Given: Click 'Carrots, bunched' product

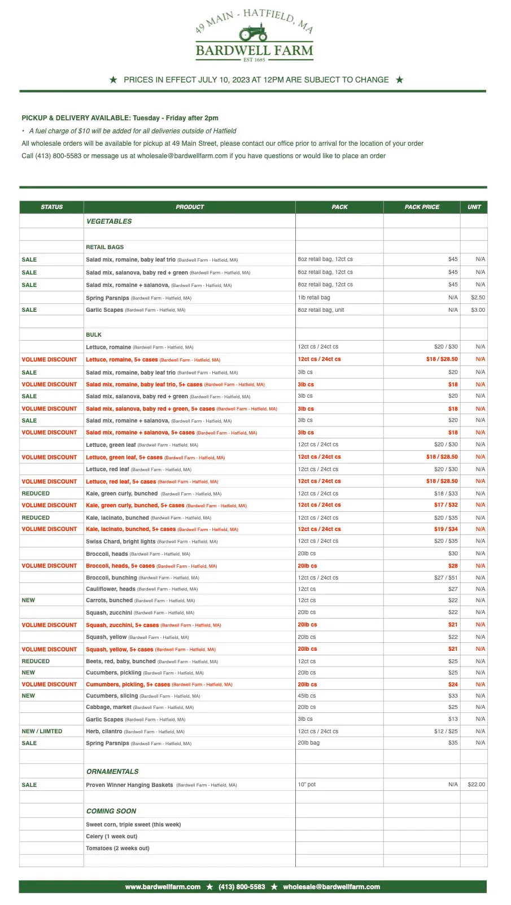Looking at the screenshot, I should [x=140, y=601].
